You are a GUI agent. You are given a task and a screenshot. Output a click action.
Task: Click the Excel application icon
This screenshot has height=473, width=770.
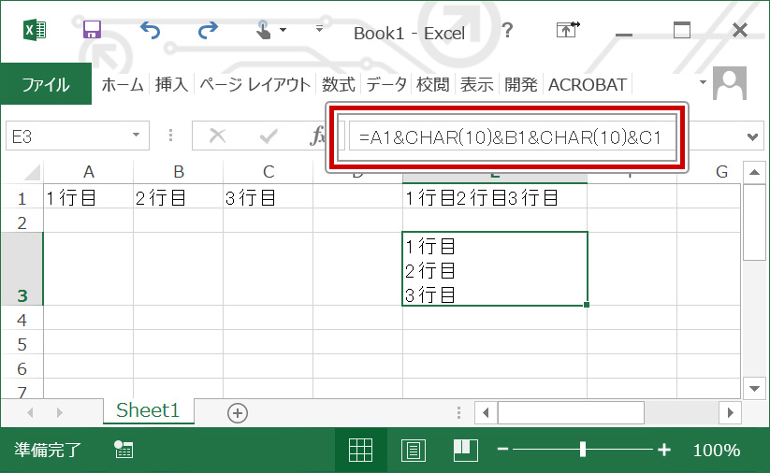35,31
